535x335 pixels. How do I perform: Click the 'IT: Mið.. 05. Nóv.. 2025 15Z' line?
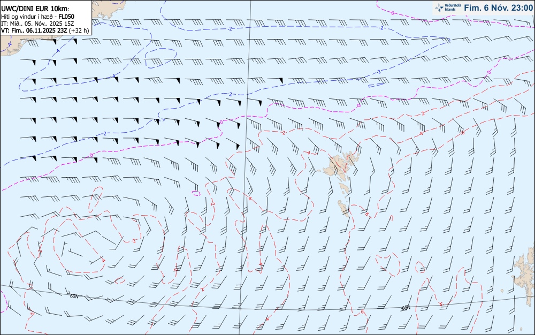37,23
